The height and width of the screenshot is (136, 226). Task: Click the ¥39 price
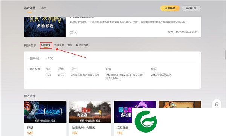point(75,133)
